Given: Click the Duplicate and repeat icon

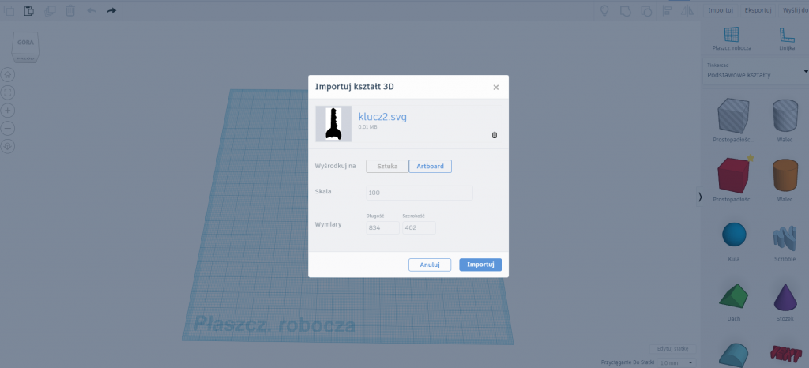Looking at the screenshot, I should pyautogui.click(x=50, y=10).
